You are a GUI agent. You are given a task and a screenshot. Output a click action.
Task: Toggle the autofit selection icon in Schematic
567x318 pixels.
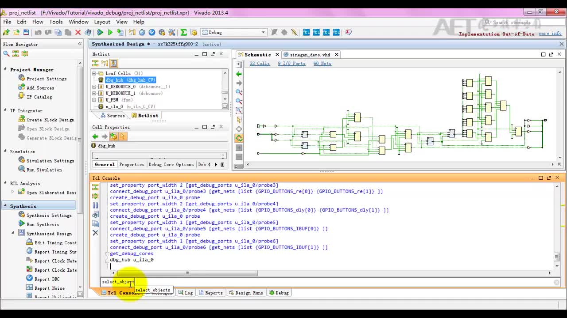click(239, 138)
